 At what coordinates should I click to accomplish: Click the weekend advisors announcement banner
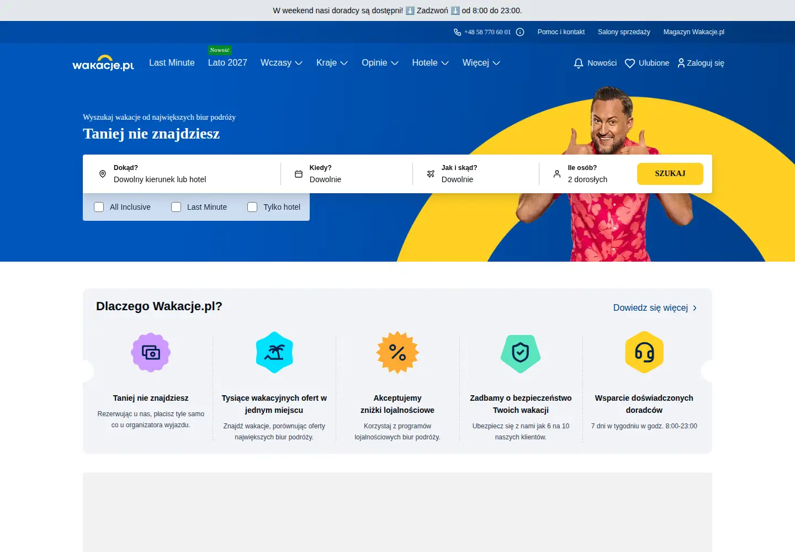397,10
